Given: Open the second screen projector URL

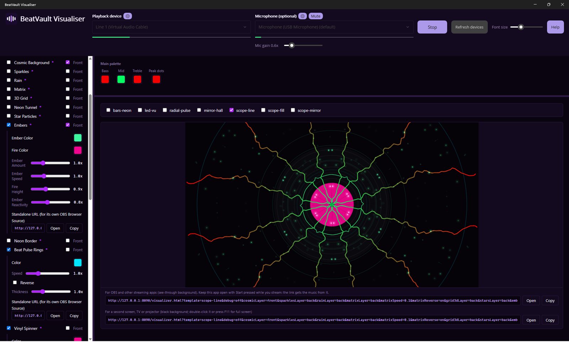Looking at the screenshot, I should 531,320.
